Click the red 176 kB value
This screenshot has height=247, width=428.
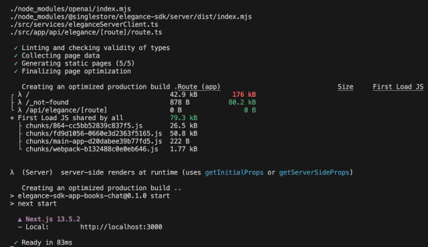(244, 95)
